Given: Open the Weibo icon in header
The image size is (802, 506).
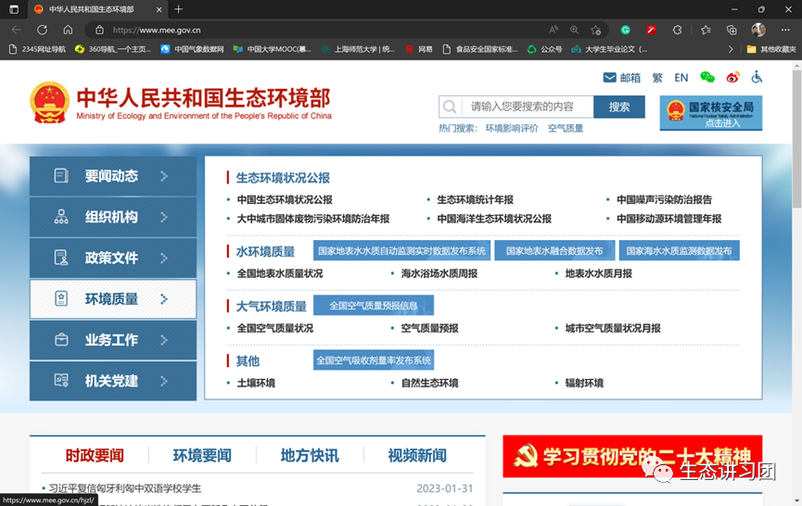Looking at the screenshot, I should click(732, 77).
